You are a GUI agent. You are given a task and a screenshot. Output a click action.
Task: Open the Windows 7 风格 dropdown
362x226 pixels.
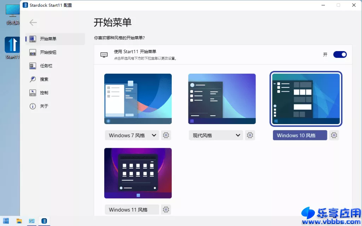(x=132, y=135)
